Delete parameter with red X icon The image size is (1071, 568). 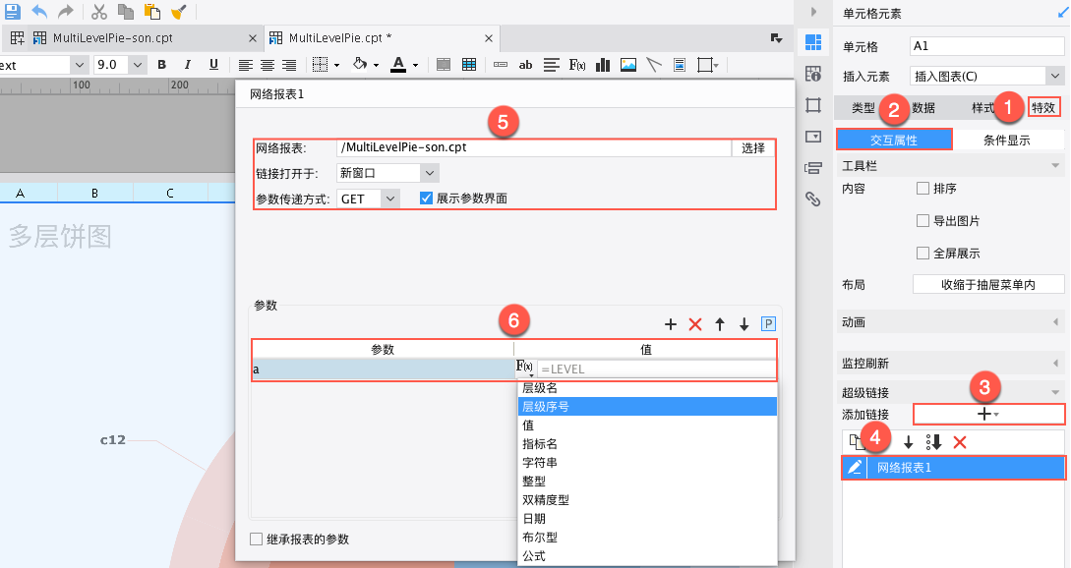695,324
